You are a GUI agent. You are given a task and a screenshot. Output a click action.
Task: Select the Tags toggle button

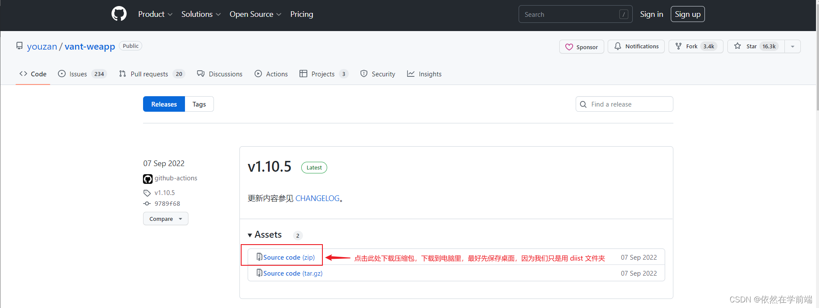pos(199,104)
